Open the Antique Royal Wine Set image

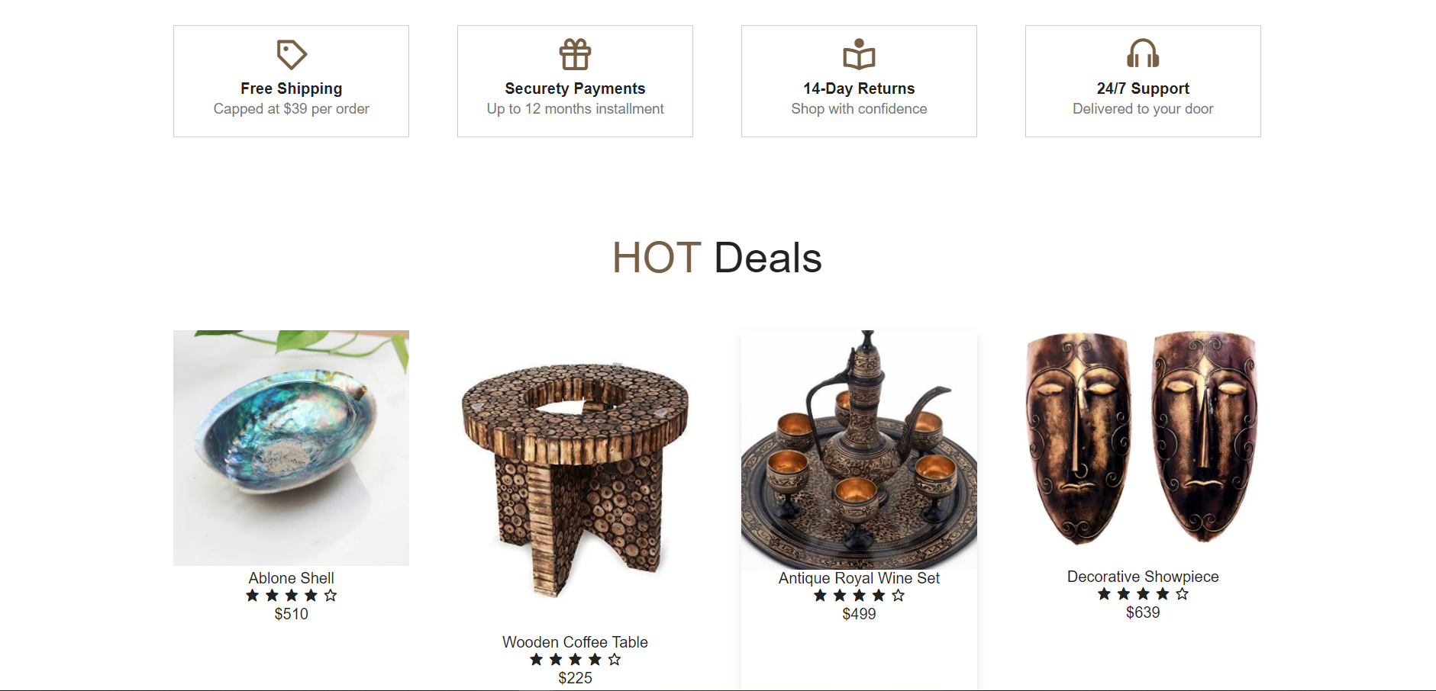(859, 448)
